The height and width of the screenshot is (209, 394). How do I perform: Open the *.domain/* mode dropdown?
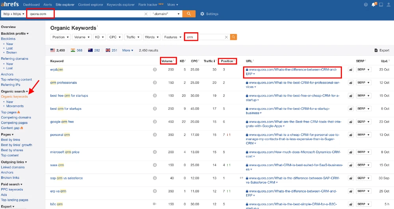click(166, 14)
